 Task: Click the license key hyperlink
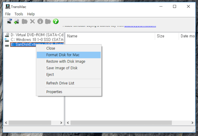pos(140,26)
